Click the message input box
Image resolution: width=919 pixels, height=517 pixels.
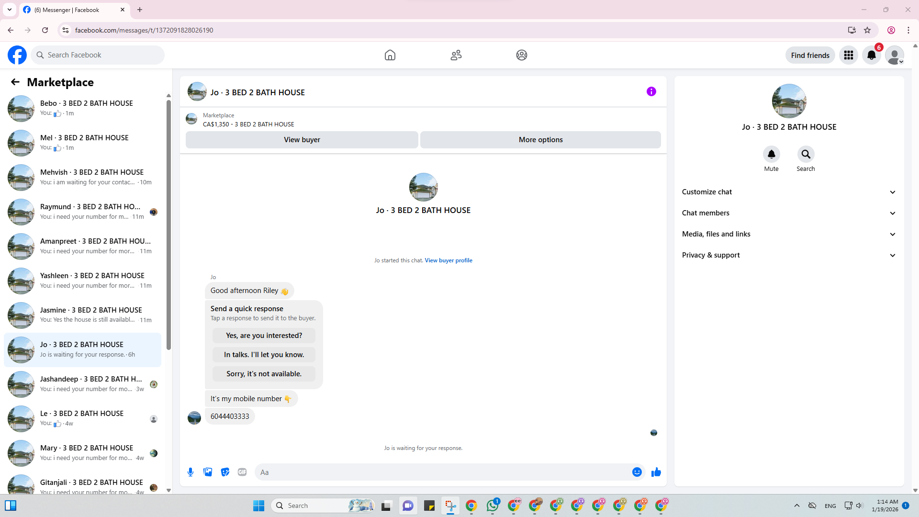click(x=443, y=472)
